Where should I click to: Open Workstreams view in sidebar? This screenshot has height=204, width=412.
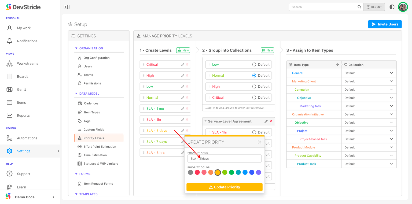point(27,64)
